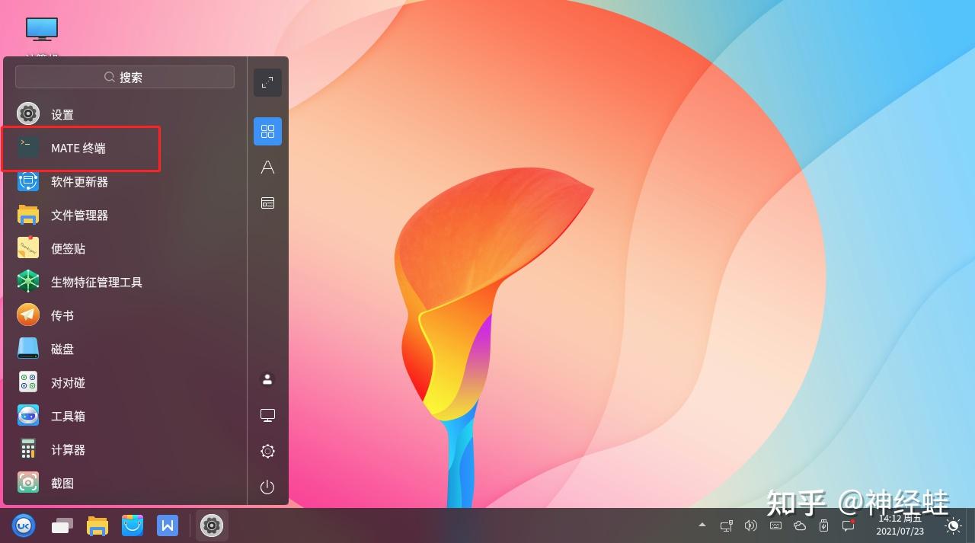Open file manager from the taskbar
This screenshot has height=543, width=975.
click(97, 525)
